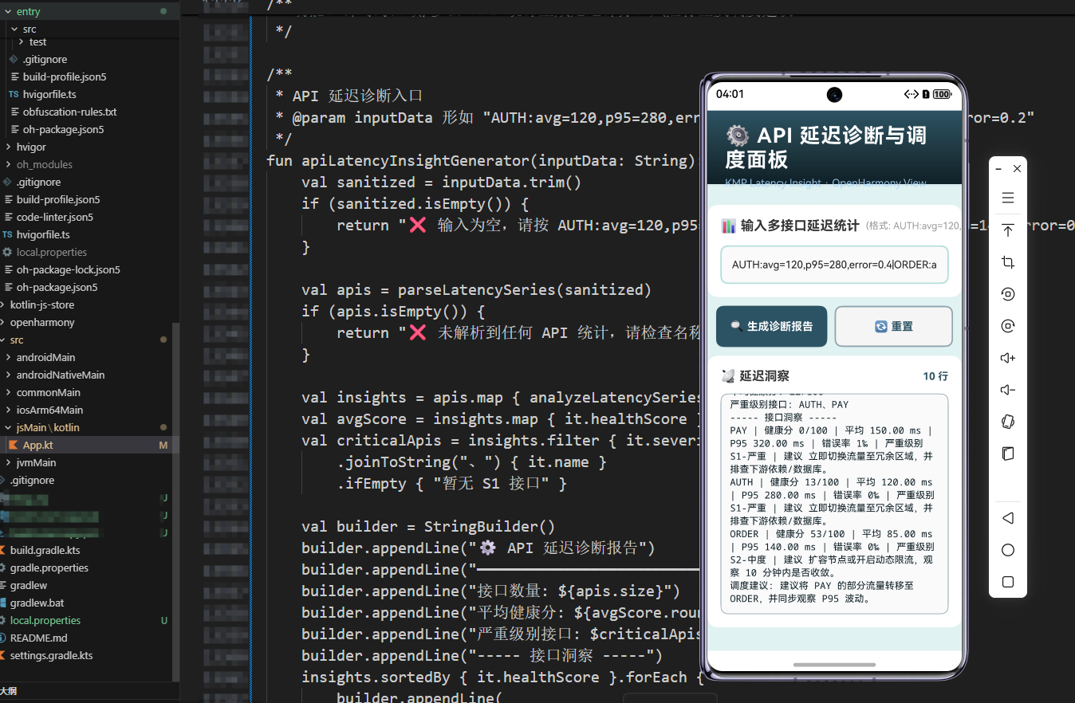Click the Kotlin icon of build.gradle.kts
1075x703 pixels.
pyautogui.click(x=2, y=550)
